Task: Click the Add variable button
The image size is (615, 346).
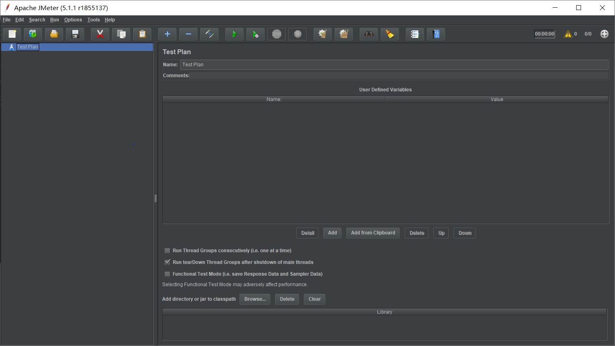Action: [x=333, y=233]
